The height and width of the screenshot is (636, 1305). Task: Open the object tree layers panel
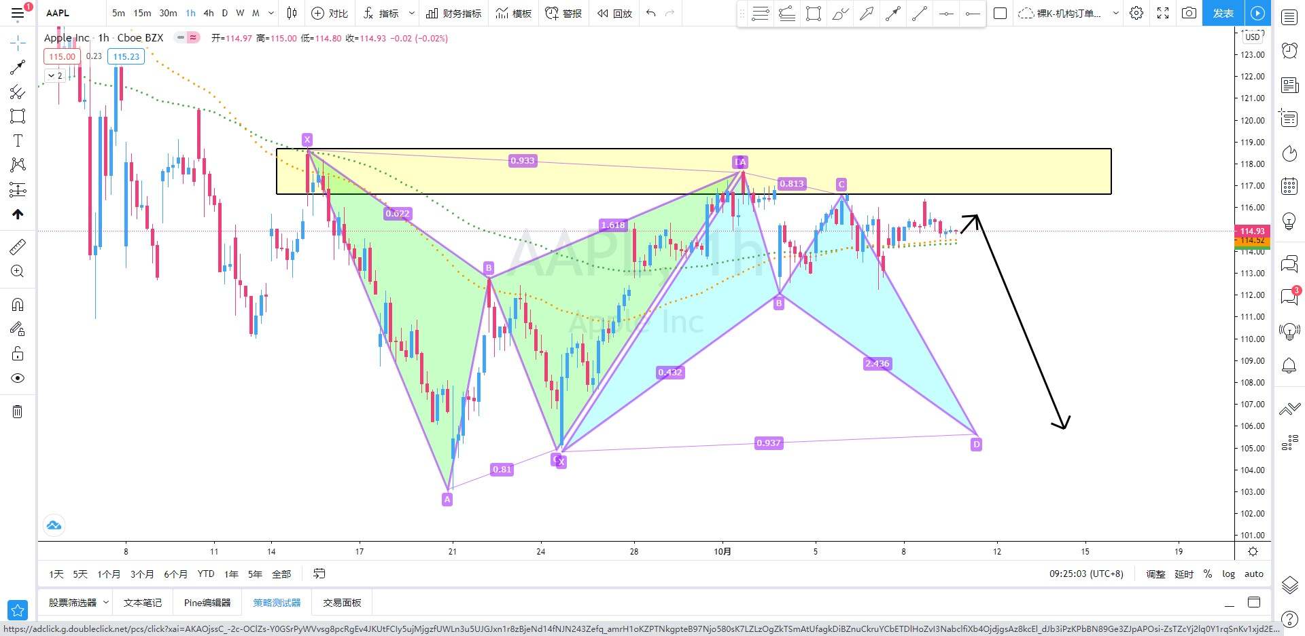click(x=1289, y=584)
